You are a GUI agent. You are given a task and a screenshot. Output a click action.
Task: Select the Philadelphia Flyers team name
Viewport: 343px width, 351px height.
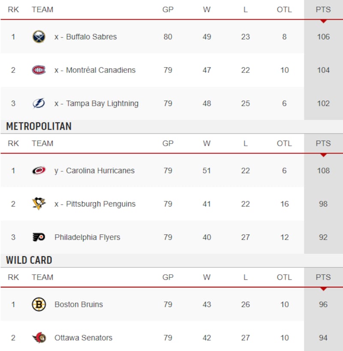coord(87,237)
